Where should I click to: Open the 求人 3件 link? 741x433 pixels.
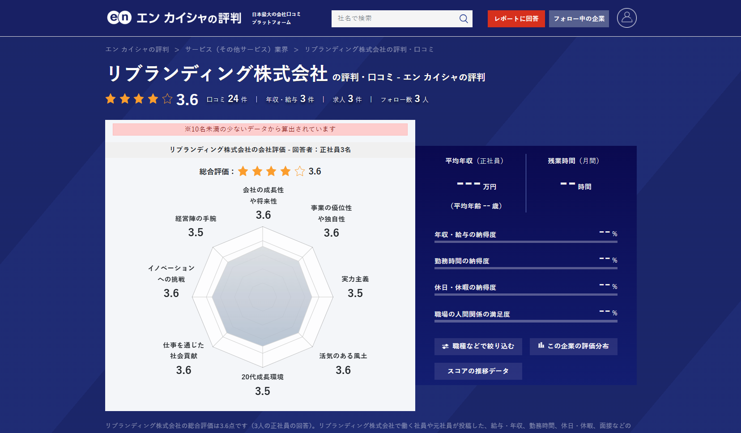(347, 99)
